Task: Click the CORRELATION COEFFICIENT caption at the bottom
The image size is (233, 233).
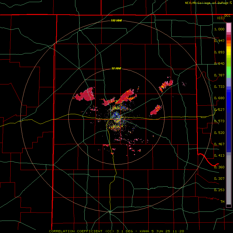Action: point(116,231)
